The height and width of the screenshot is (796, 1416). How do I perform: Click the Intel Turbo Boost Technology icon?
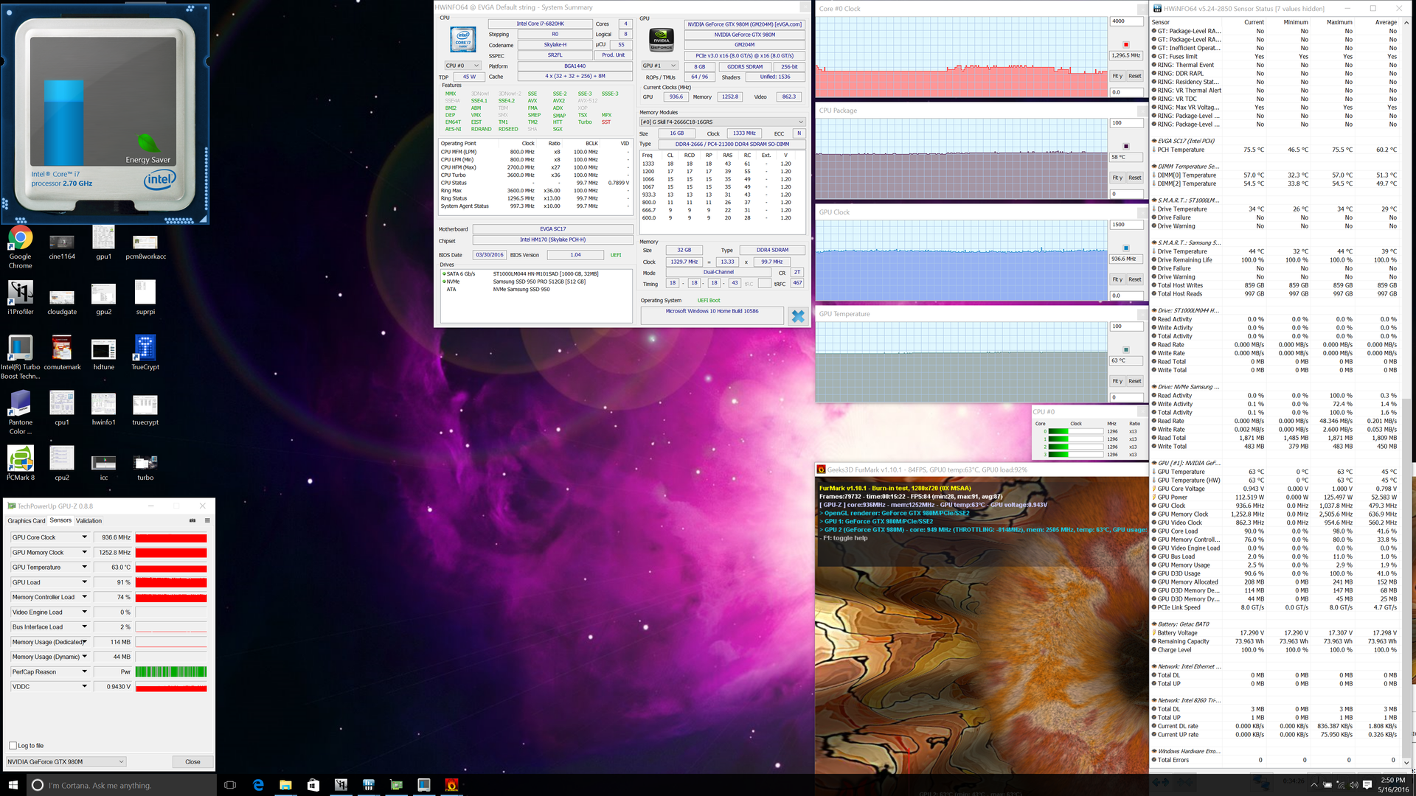point(20,349)
